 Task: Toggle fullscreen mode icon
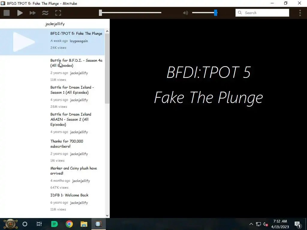58,13
